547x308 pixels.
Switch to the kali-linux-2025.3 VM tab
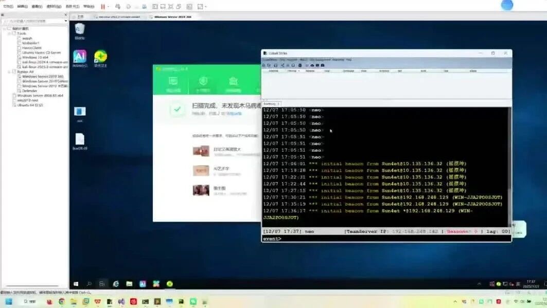coord(119,17)
